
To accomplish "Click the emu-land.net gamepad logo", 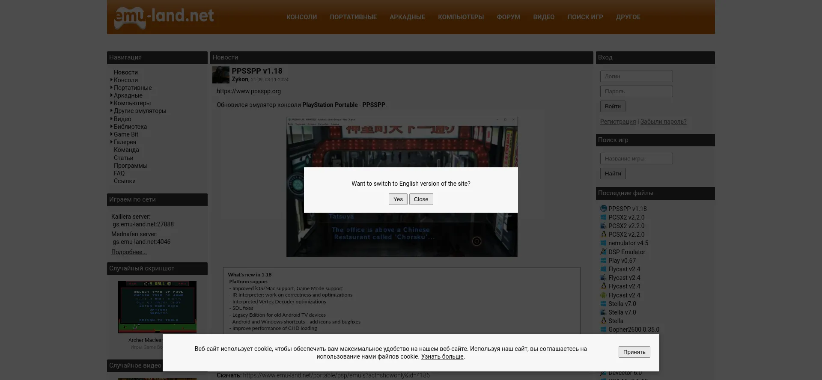I will tap(164, 18).
